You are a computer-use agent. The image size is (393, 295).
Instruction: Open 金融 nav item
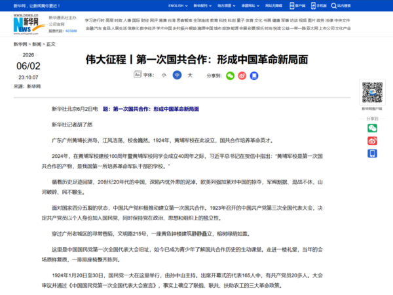[x=90, y=28]
